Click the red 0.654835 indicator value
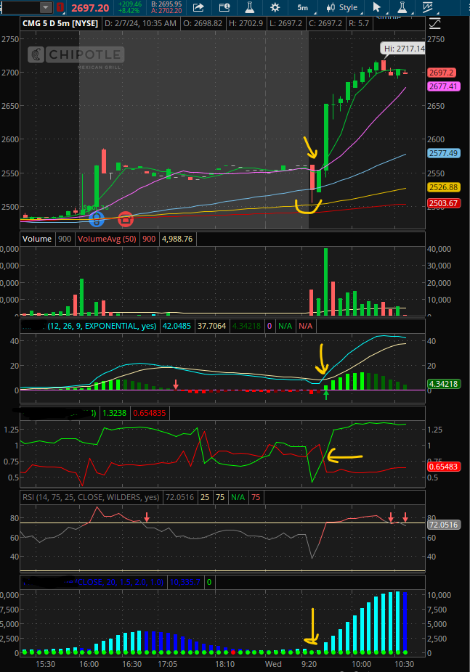This screenshot has height=672, width=470. [149, 413]
